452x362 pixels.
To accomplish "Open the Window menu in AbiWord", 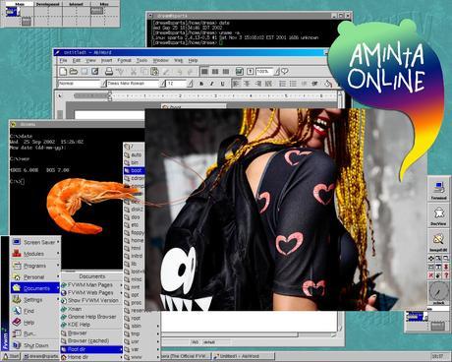I will (x=160, y=60).
